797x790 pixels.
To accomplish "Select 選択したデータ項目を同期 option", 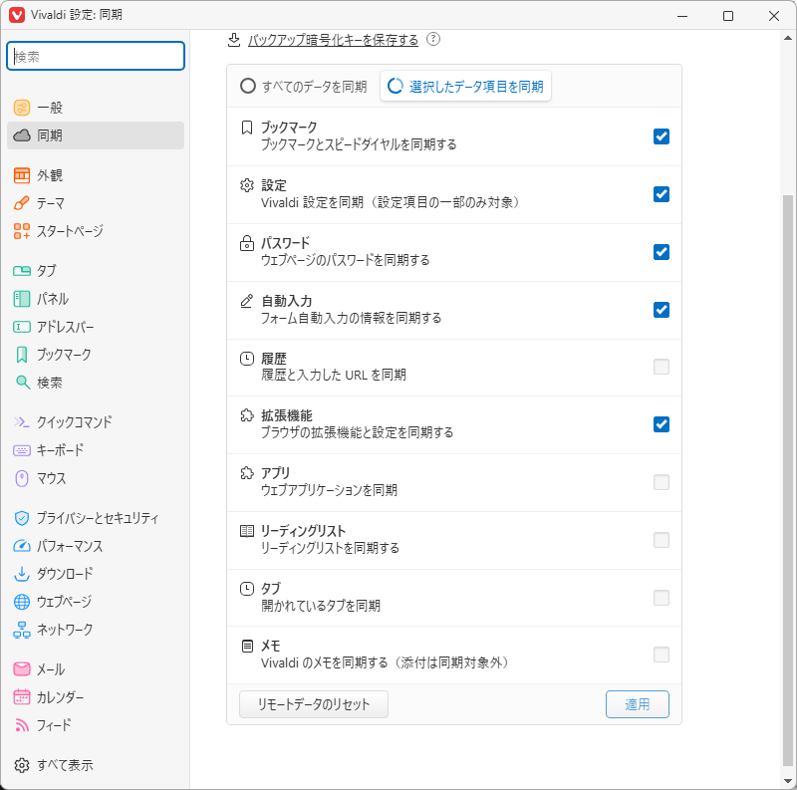I will [465, 86].
